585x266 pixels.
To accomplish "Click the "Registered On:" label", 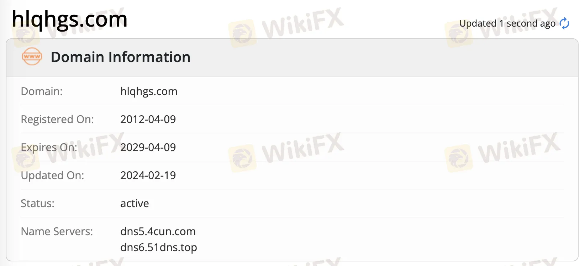I will click(x=57, y=120).
